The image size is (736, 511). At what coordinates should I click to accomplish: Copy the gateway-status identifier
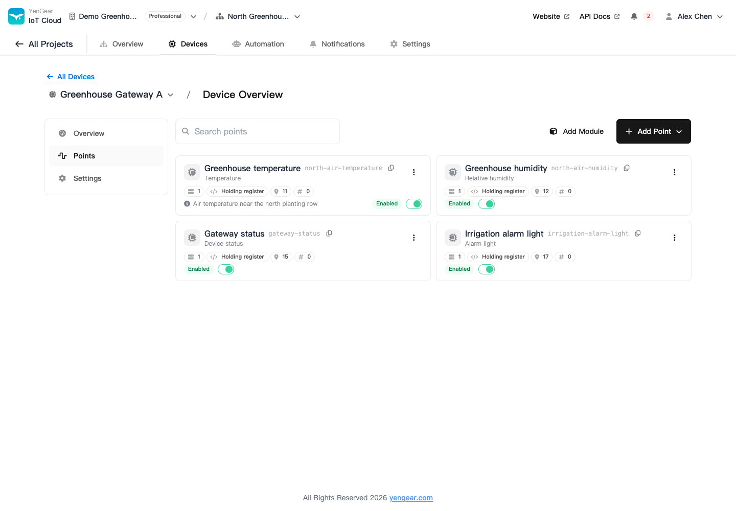point(329,234)
